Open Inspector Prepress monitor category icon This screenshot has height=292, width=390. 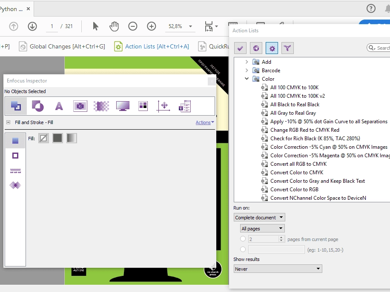(x=123, y=106)
